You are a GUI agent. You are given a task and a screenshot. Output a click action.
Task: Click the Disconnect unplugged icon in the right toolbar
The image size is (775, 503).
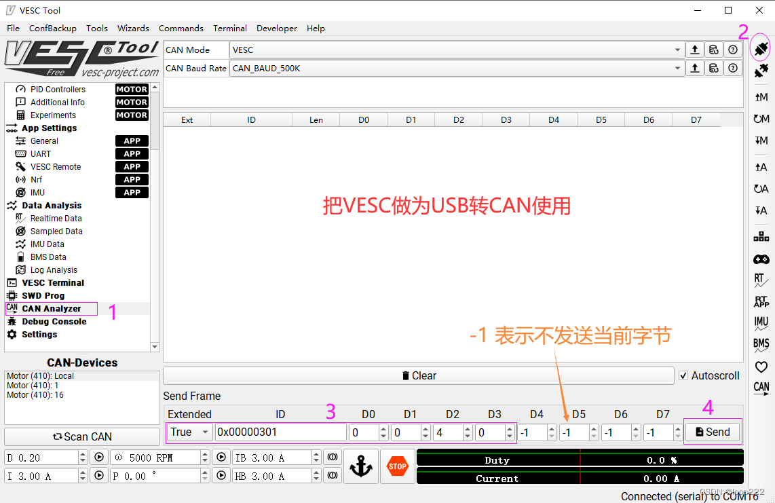(x=761, y=71)
